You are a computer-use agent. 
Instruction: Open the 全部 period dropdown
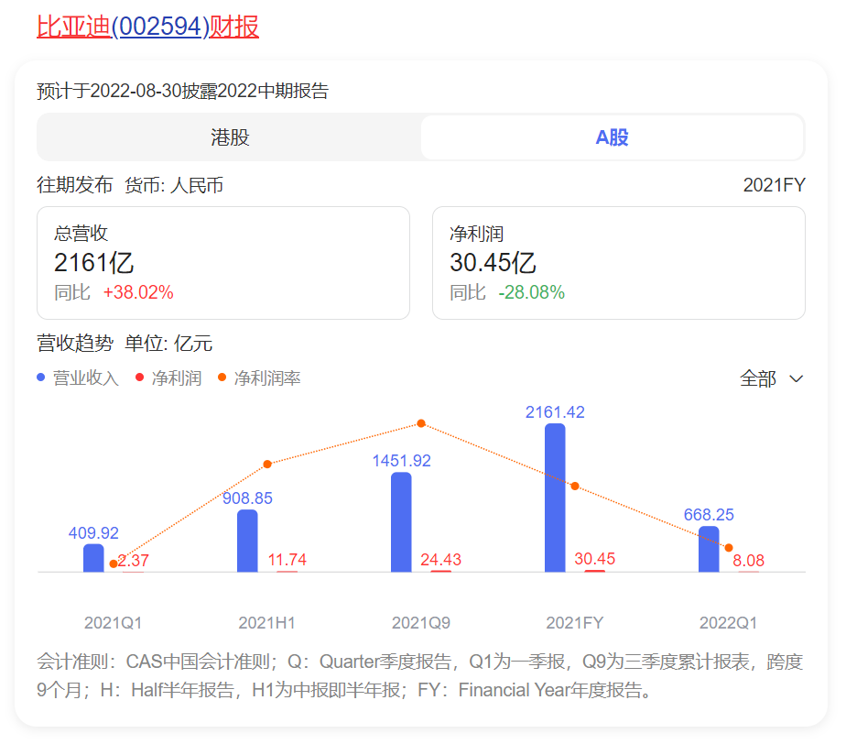pyautogui.click(x=772, y=378)
